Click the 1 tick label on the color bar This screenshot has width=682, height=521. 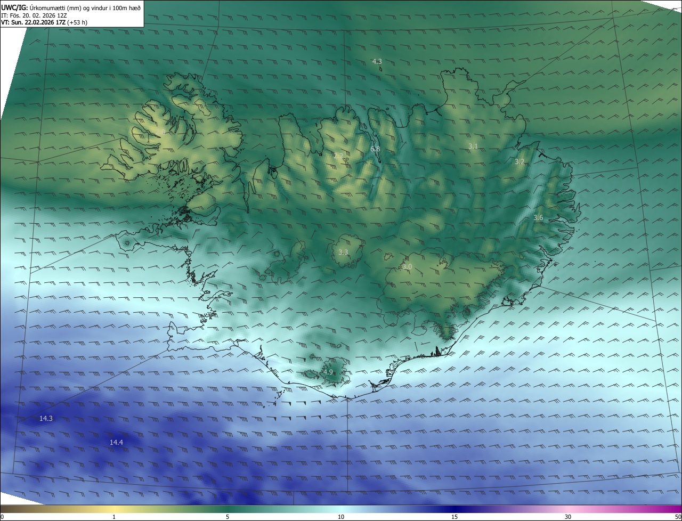114,517
